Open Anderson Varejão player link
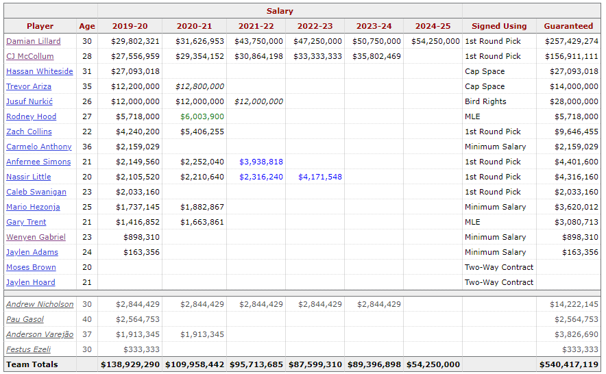This screenshot has height=374, width=606. tap(40, 334)
